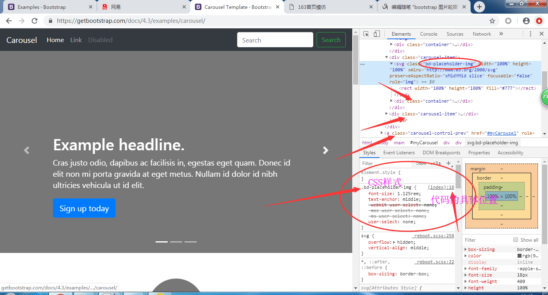Viewport: 548px width, 295px height.
Task: Close the 'Examples · Bootstrap' tab
Action: 90,7
